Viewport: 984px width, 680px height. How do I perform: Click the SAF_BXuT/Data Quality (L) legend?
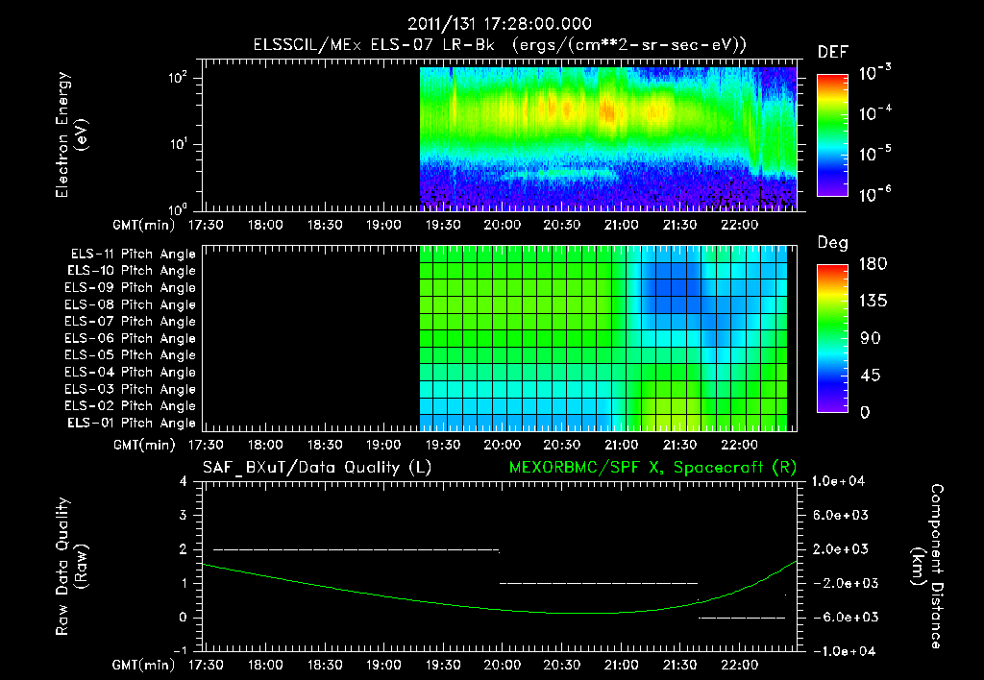point(317,468)
